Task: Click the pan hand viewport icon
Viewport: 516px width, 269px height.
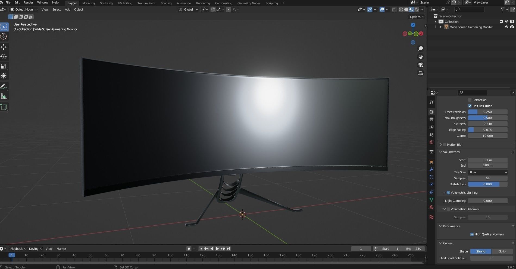Action: (x=421, y=57)
